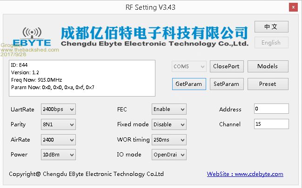
Task: Close the RF Setting window
Action: (x=291, y=7)
